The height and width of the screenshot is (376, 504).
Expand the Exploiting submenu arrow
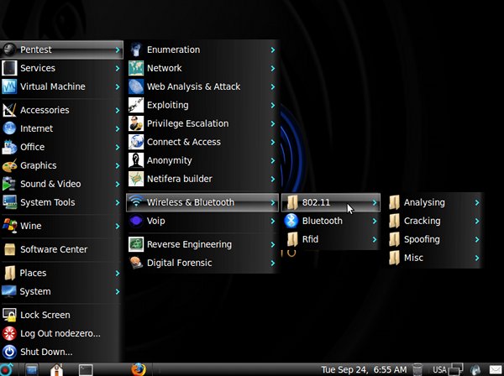(272, 105)
